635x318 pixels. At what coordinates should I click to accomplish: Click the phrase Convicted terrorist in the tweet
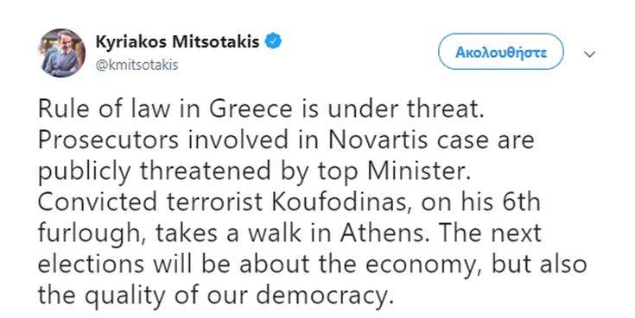[x=150, y=203]
